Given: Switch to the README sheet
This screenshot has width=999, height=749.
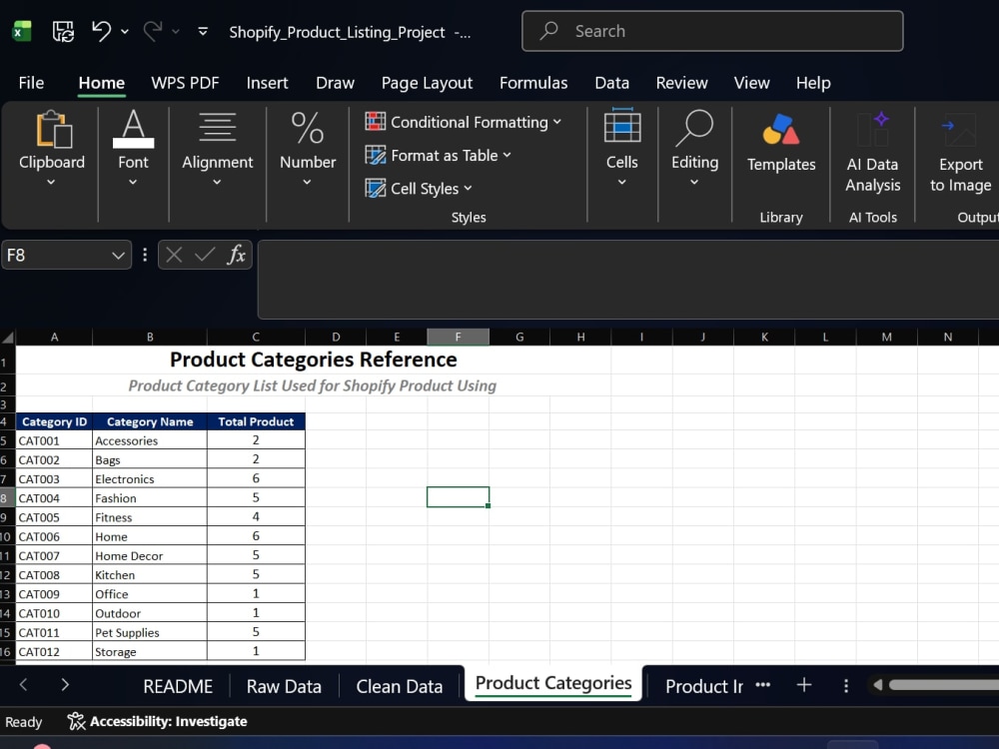Looking at the screenshot, I should click(x=178, y=686).
